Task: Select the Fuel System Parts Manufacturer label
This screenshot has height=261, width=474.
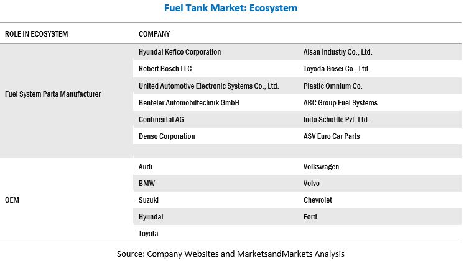Action: (52, 94)
